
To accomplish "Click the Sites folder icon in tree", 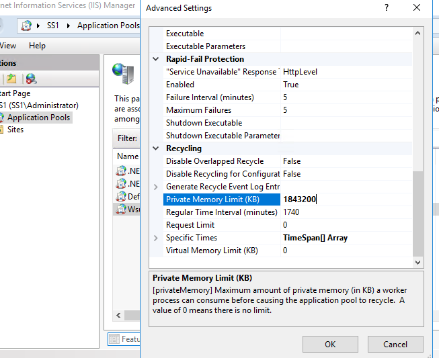I will (x=1, y=130).
